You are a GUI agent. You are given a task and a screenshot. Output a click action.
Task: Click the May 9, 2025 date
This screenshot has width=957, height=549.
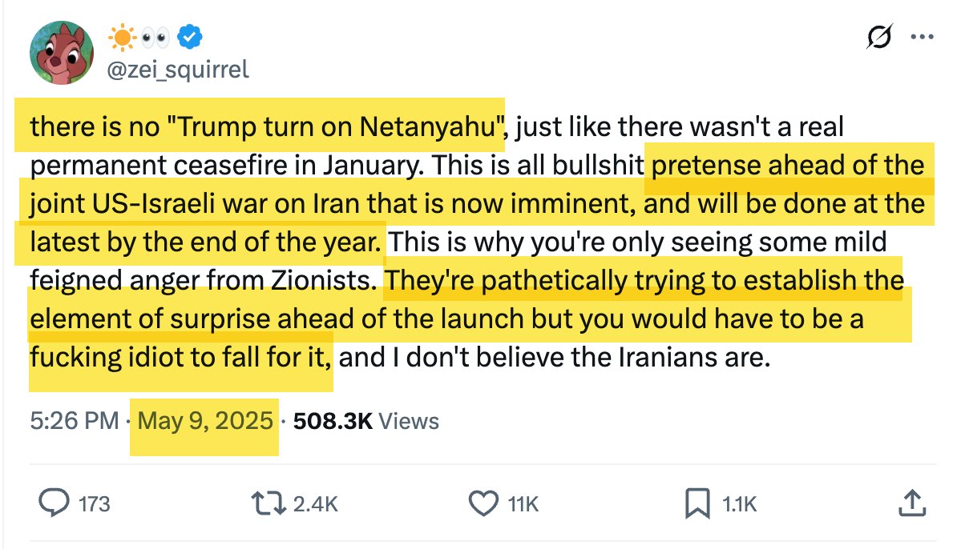(205, 421)
